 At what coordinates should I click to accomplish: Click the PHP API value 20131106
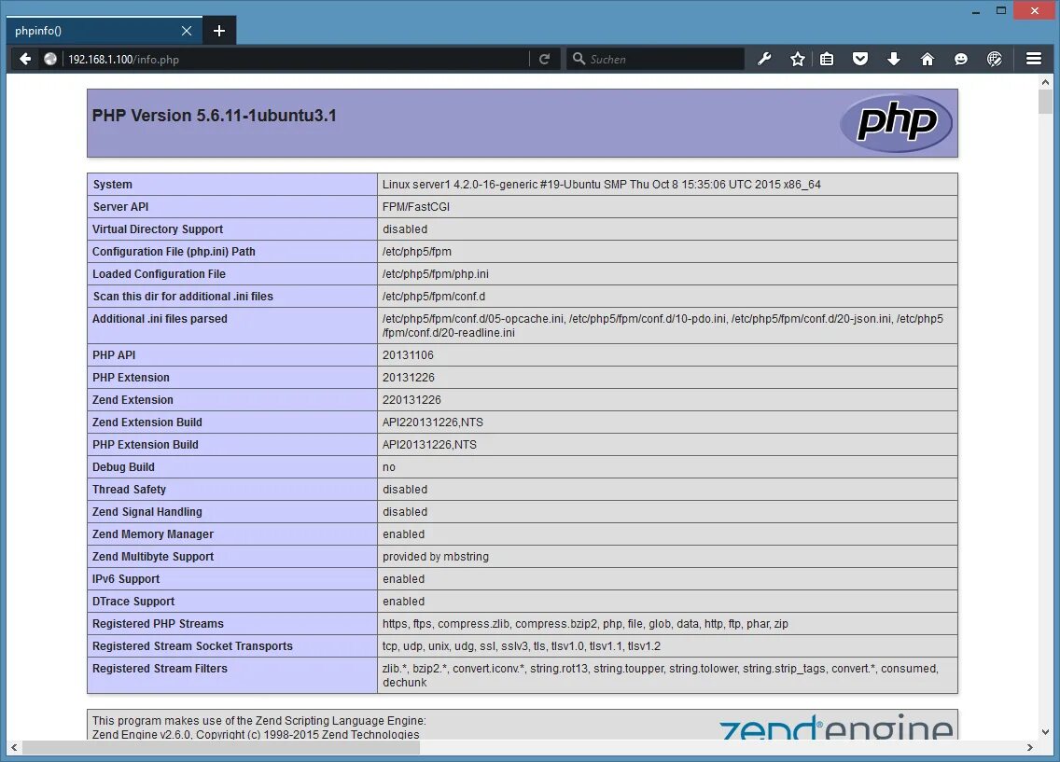[408, 354]
